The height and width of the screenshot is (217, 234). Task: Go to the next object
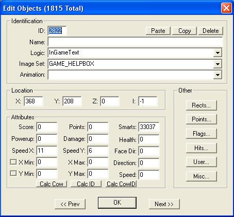click(164, 204)
